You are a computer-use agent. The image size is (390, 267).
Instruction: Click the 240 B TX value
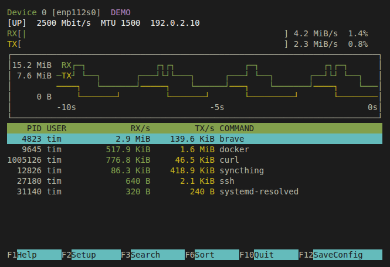coord(202,191)
